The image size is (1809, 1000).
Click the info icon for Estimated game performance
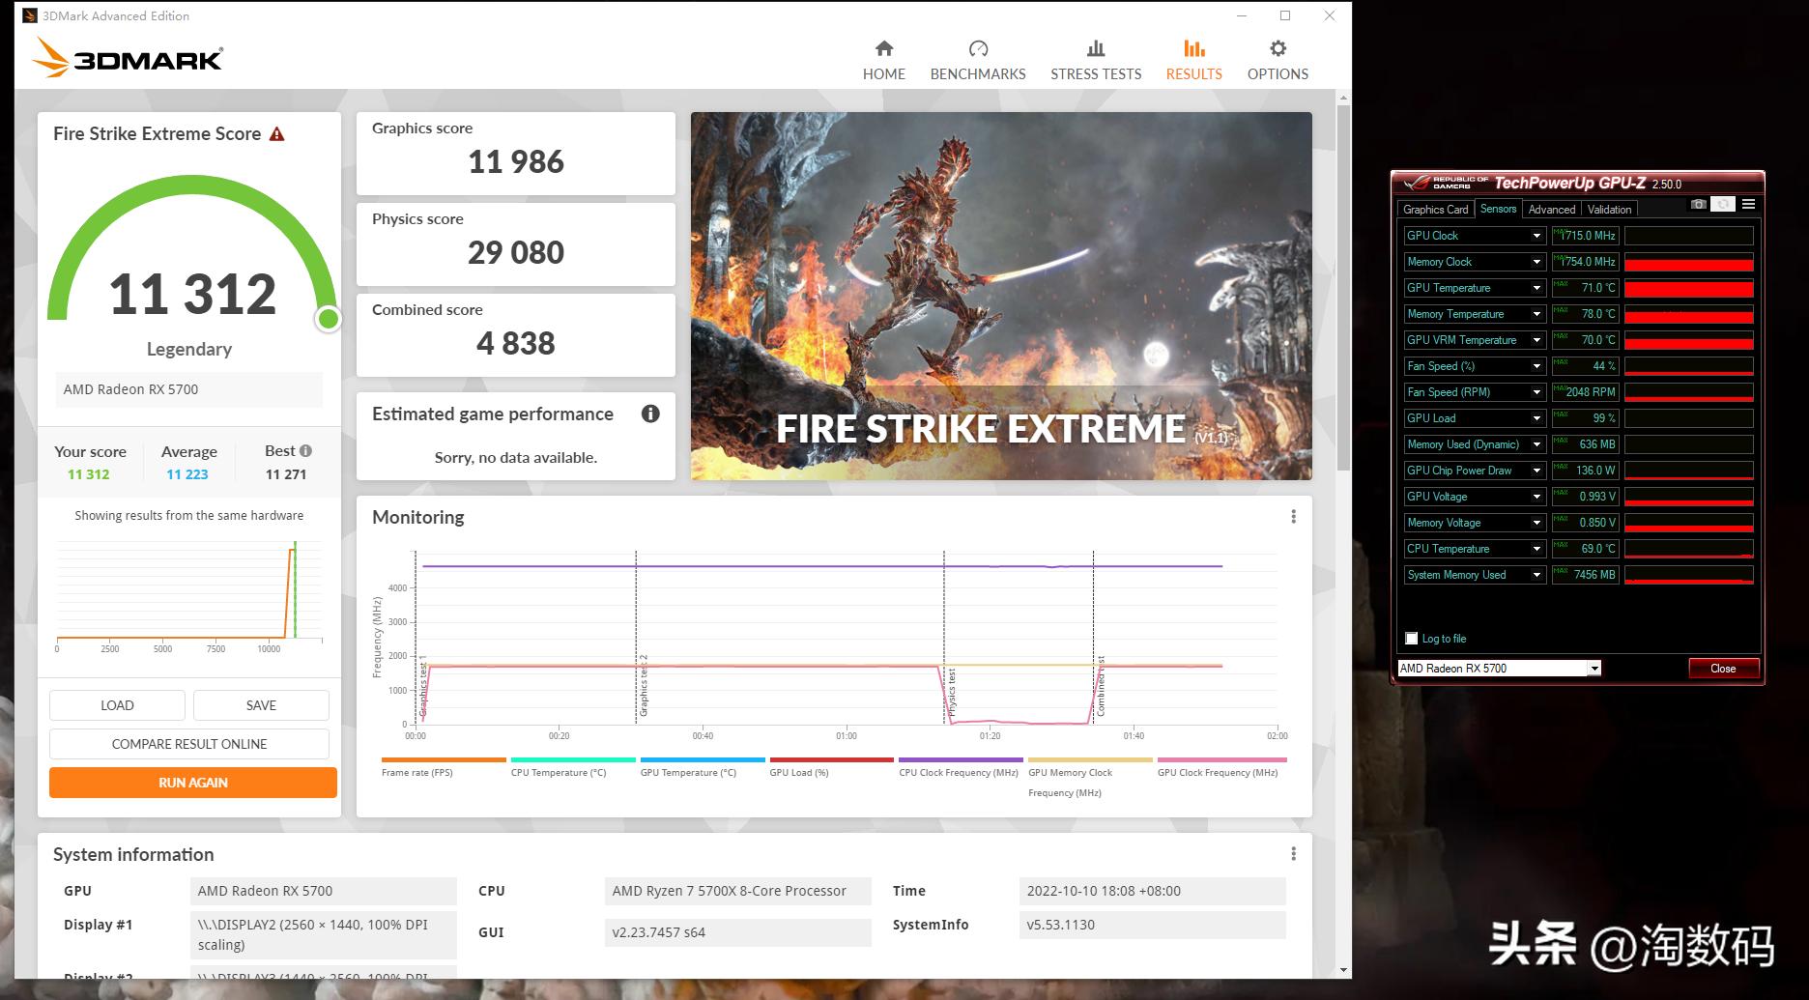pos(650,414)
